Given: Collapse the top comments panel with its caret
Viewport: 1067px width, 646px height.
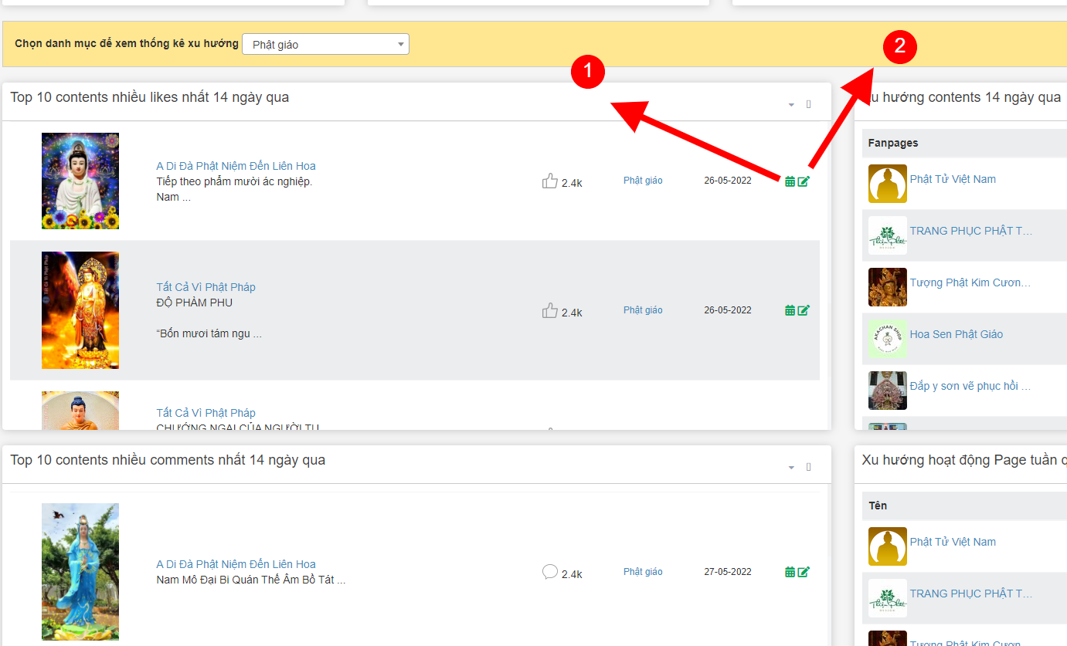Looking at the screenshot, I should [791, 468].
